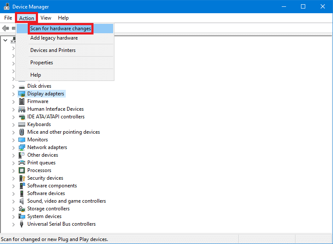The height and width of the screenshot is (244, 333).
Task: Select the Print queues label
Action: point(41,163)
